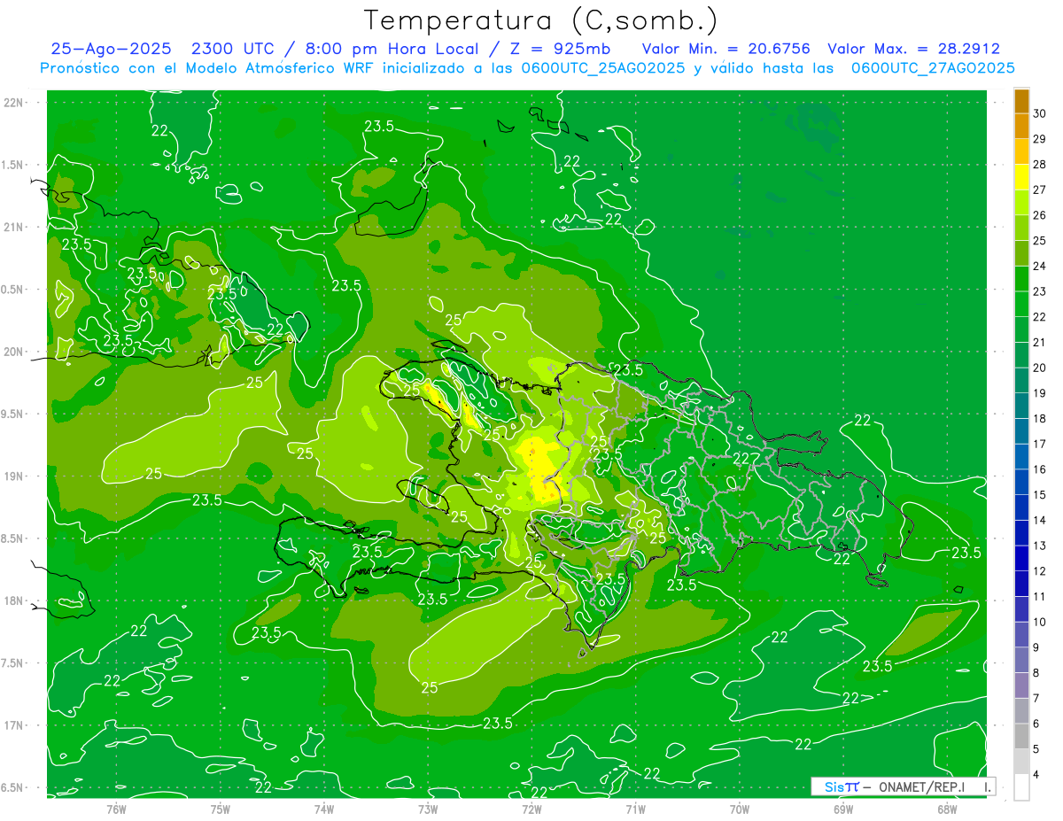
Task: Click the title "Temperatura (C,somb.)"
Action: click(540, 20)
